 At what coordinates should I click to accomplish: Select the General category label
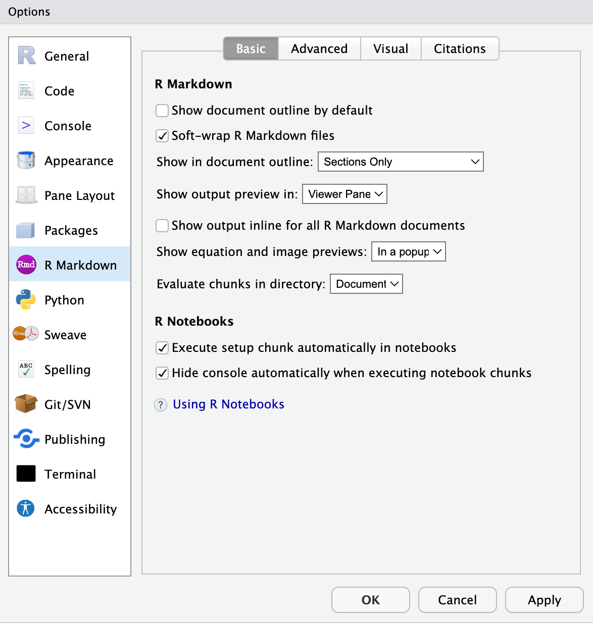tap(67, 56)
